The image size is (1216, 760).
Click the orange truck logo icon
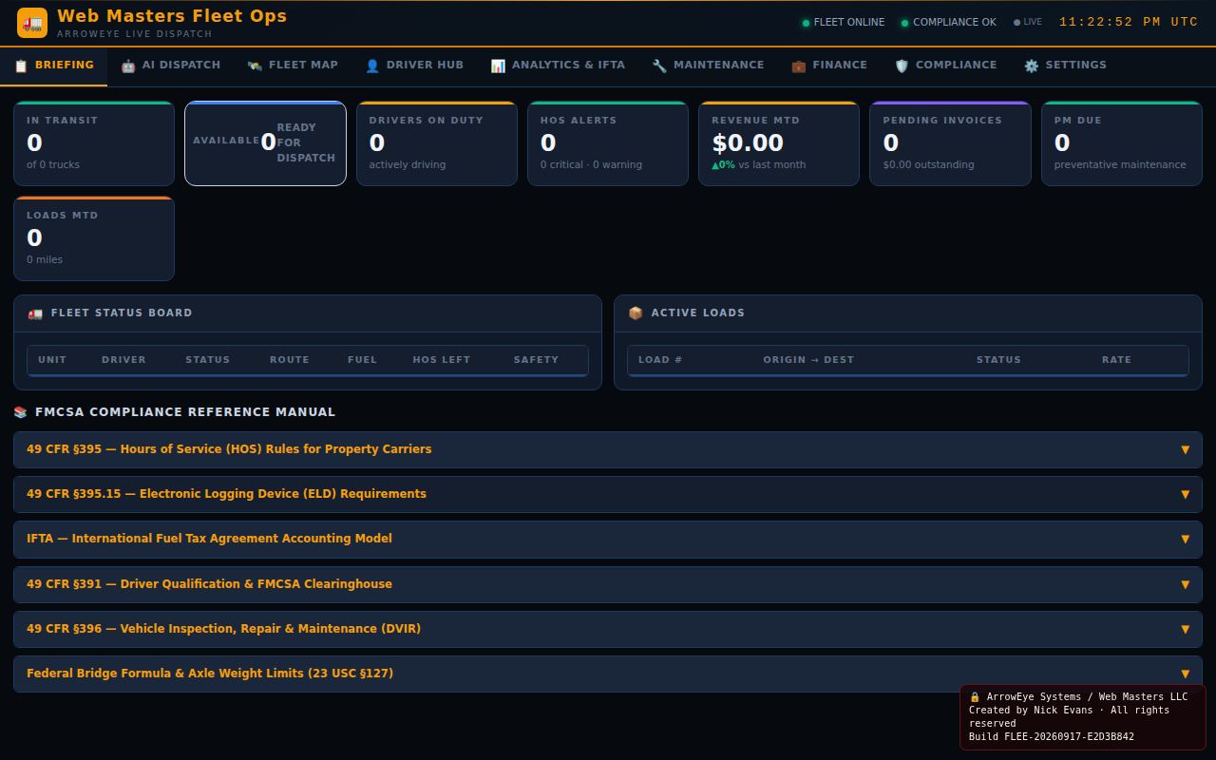pyautogui.click(x=32, y=23)
